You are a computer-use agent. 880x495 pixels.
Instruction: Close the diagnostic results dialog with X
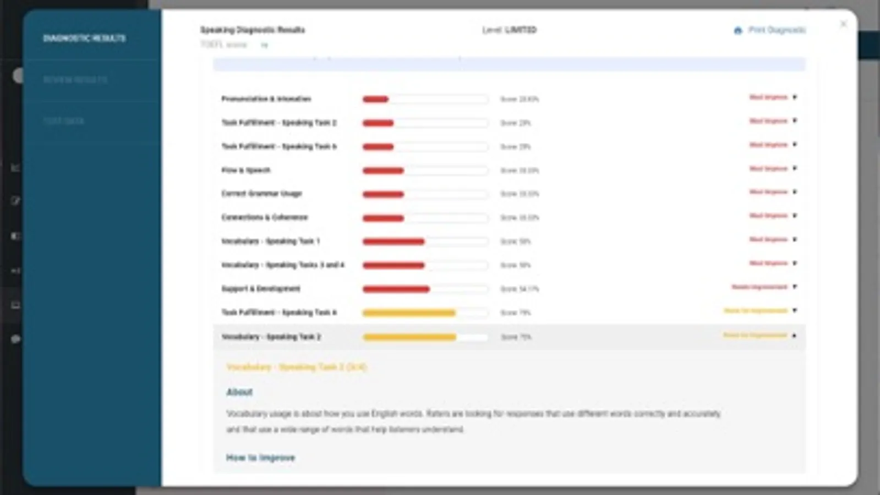(x=843, y=24)
